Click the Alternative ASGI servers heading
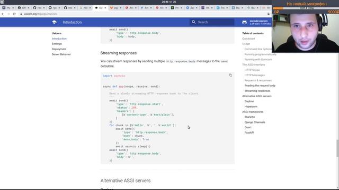339x190 pixels. (126, 180)
